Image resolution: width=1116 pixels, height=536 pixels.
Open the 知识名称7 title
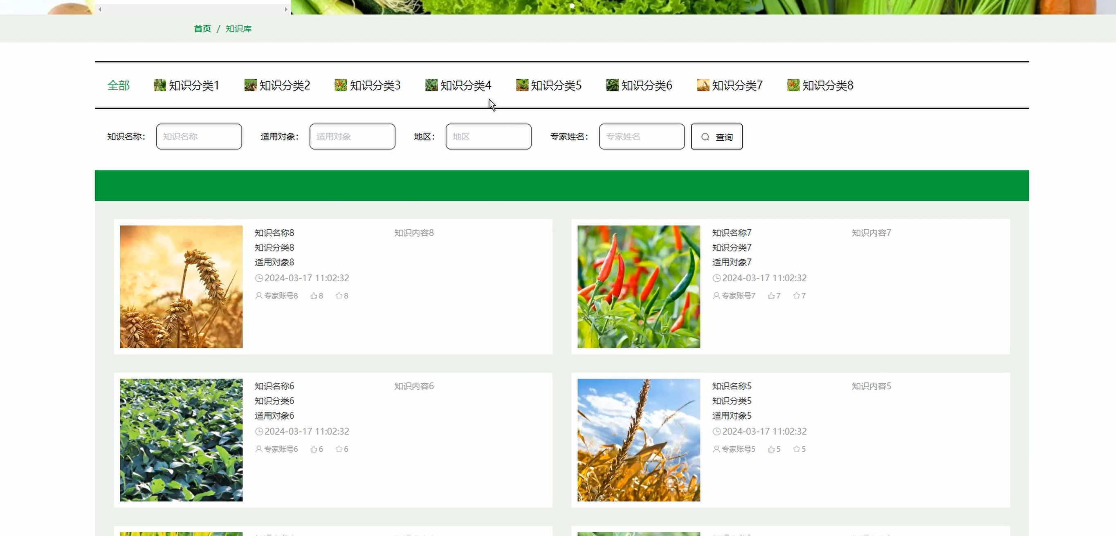coord(732,233)
